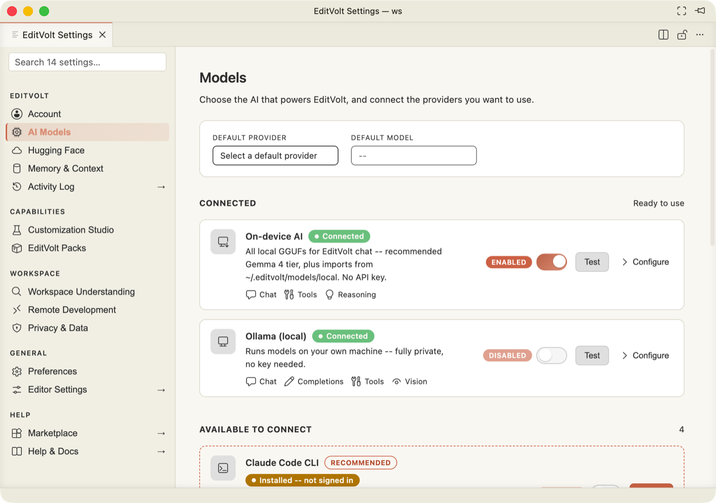This screenshot has height=503, width=716.
Task: Click the Remote Development icon
Action: pos(17,310)
